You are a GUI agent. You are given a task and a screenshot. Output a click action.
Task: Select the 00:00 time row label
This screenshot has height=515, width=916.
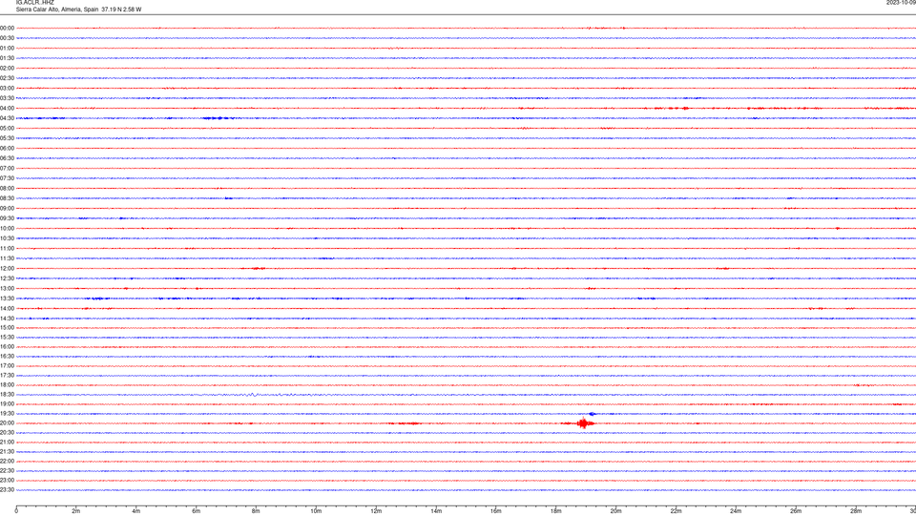(x=7, y=28)
